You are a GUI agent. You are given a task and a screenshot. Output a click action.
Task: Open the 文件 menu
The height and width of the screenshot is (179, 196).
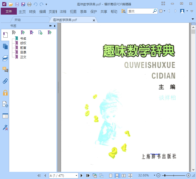[x=9, y=11]
